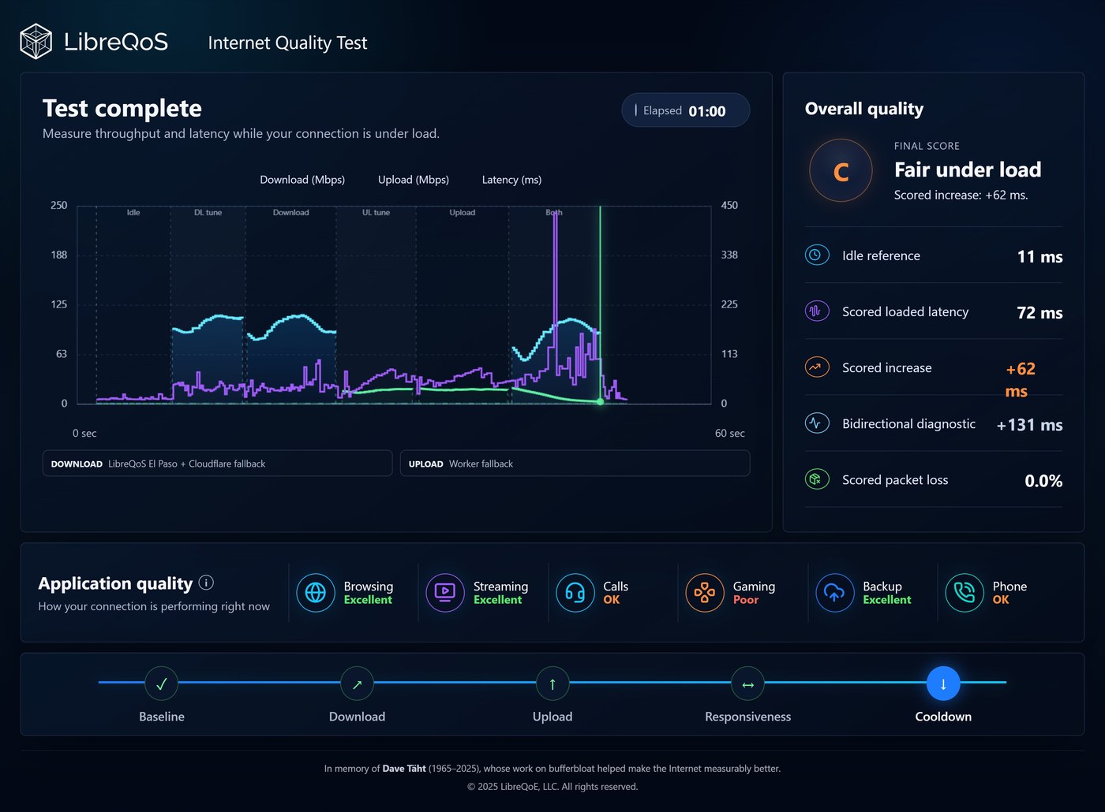This screenshot has width=1105, height=812.
Task: Click the LibreQoS brand name
Action: (x=116, y=42)
